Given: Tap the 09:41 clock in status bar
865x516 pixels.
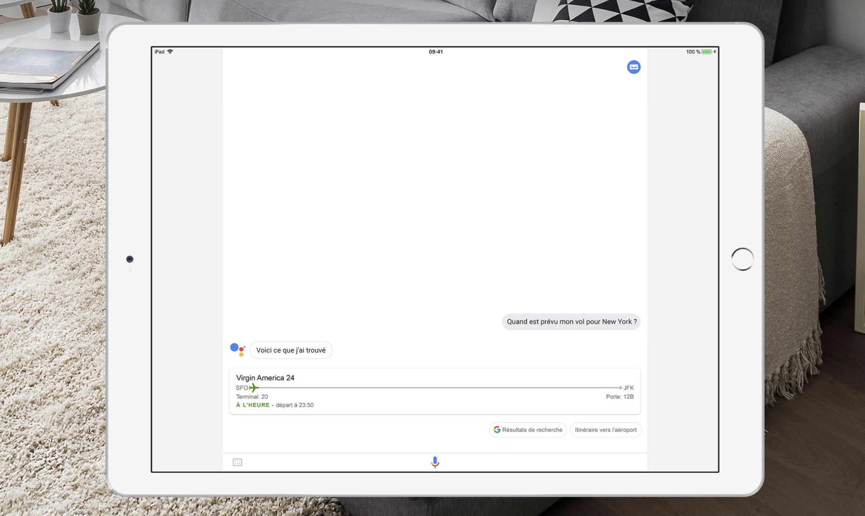Looking at the screenshot, I should point(436,52).
